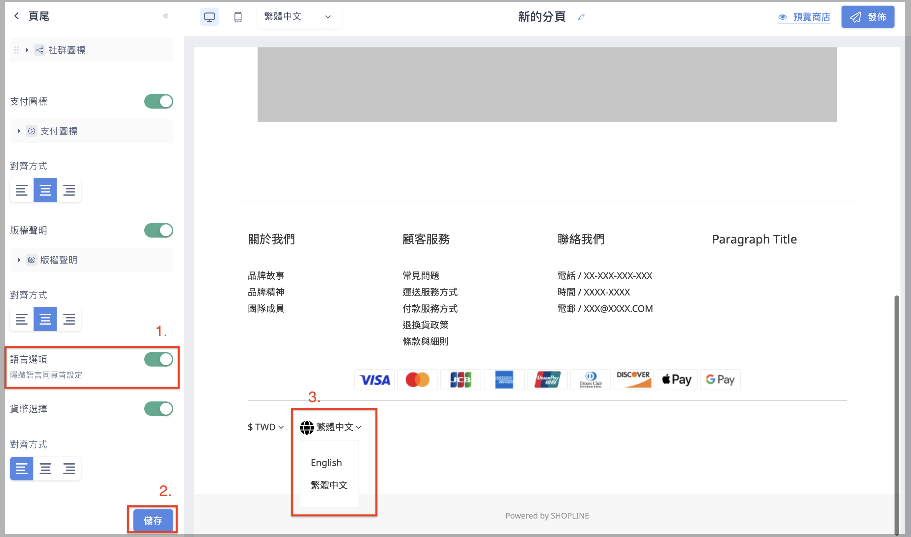Align copyright text to the center

(x=45, y=319)
